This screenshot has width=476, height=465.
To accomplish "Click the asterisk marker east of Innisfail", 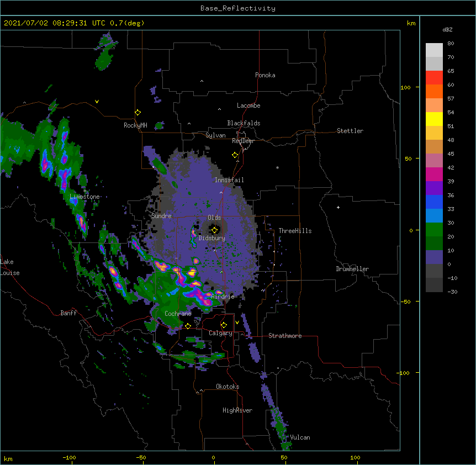I will pyautogui.click(x=277, y=167).
